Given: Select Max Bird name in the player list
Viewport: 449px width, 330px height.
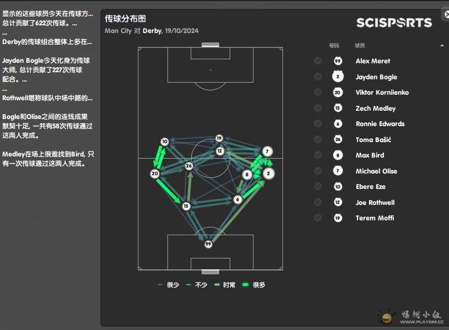Looking at the screenshot, I should tap(370, 155).
